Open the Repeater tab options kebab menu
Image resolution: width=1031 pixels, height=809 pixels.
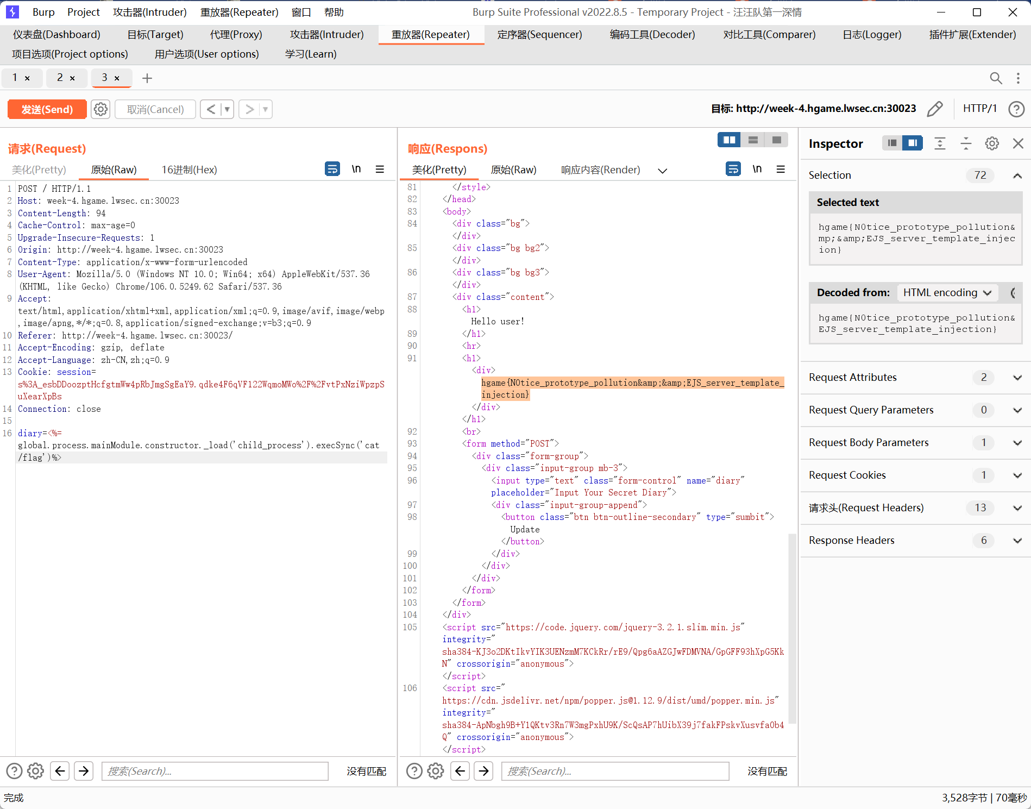coord(1018,78)
